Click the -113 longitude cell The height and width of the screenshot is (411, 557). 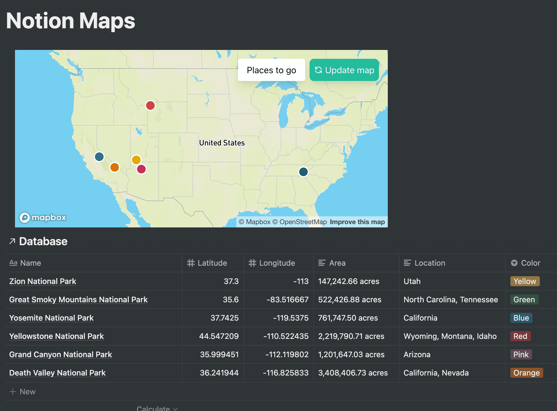(x=279, y=281)
